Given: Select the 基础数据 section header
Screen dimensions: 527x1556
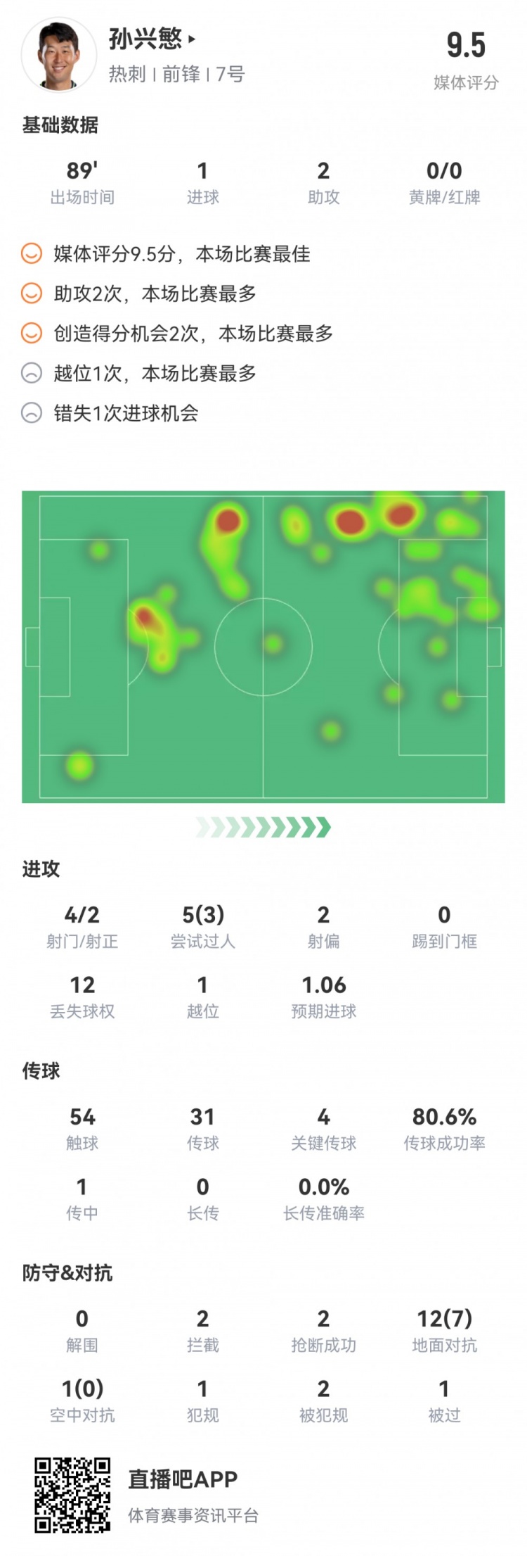Looking at the screenshot, I should pos(60,125).
